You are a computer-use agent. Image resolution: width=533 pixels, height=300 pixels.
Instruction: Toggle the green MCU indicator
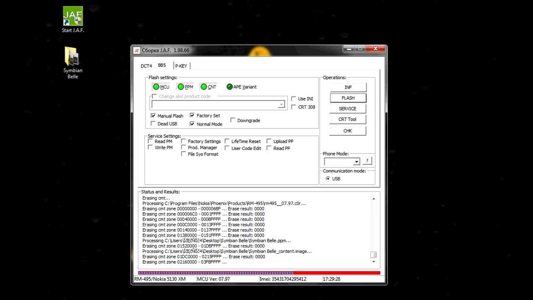tap(156, 87)
